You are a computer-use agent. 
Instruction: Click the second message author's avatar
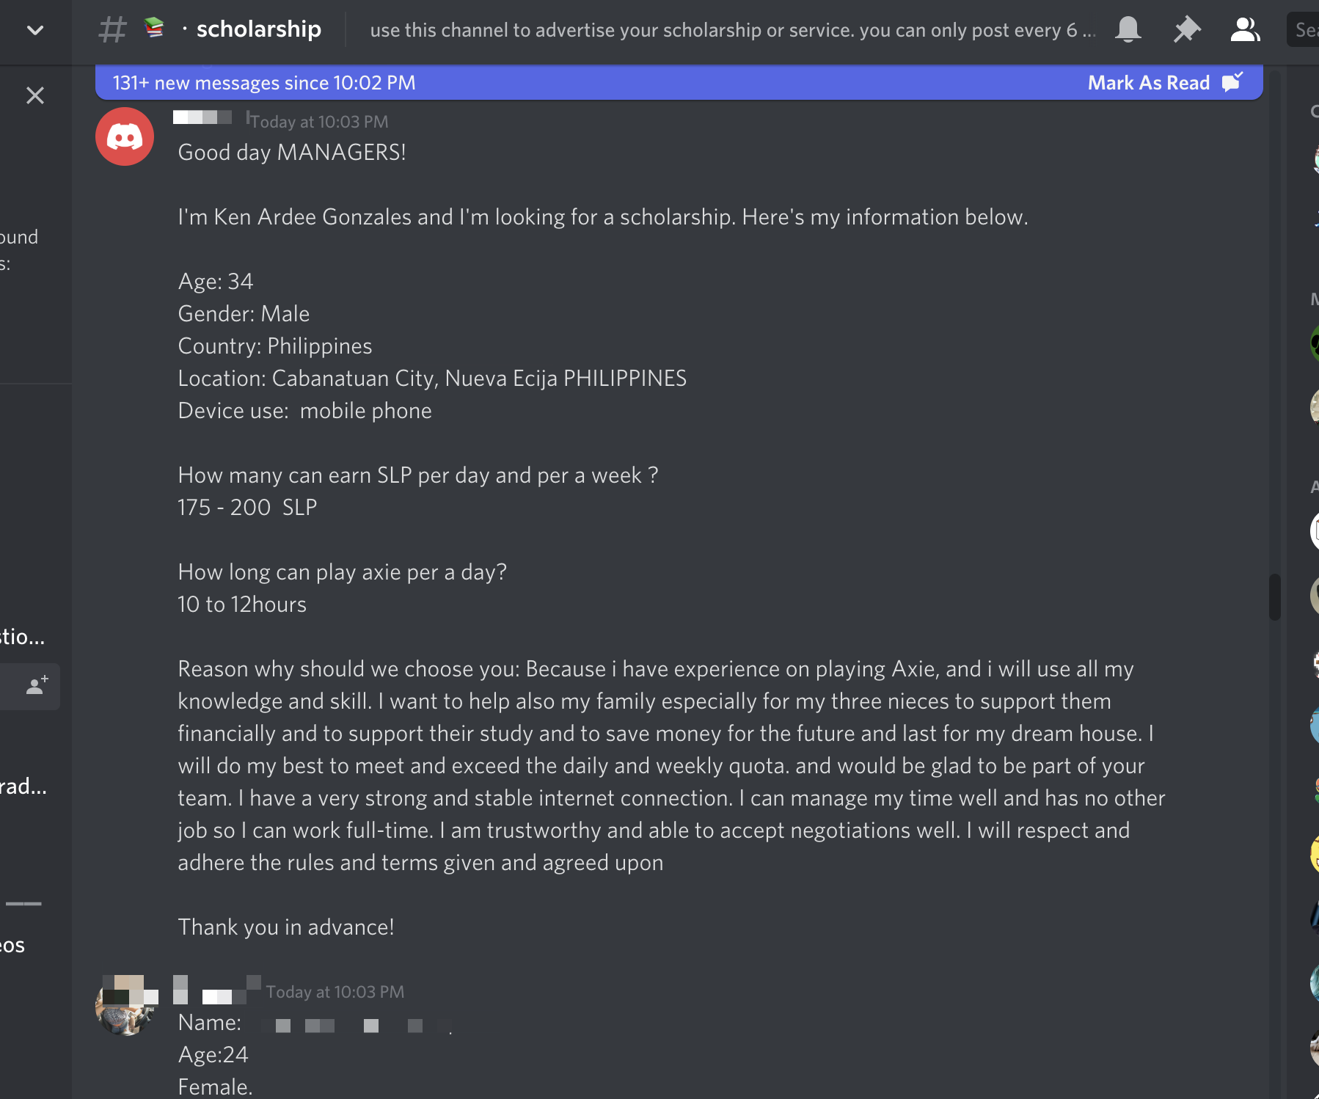125,1006
